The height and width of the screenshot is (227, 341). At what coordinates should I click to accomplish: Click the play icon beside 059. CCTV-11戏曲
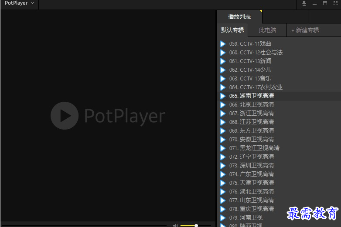pos(223,44)
